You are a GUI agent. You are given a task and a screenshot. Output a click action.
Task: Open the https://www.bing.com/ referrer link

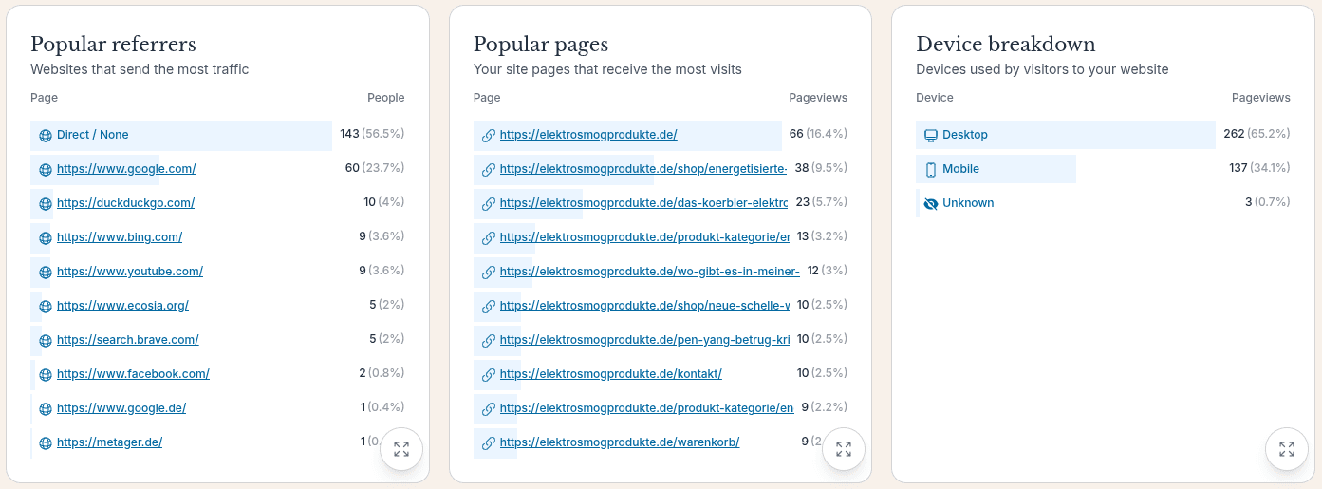click(x=120, y=237)
